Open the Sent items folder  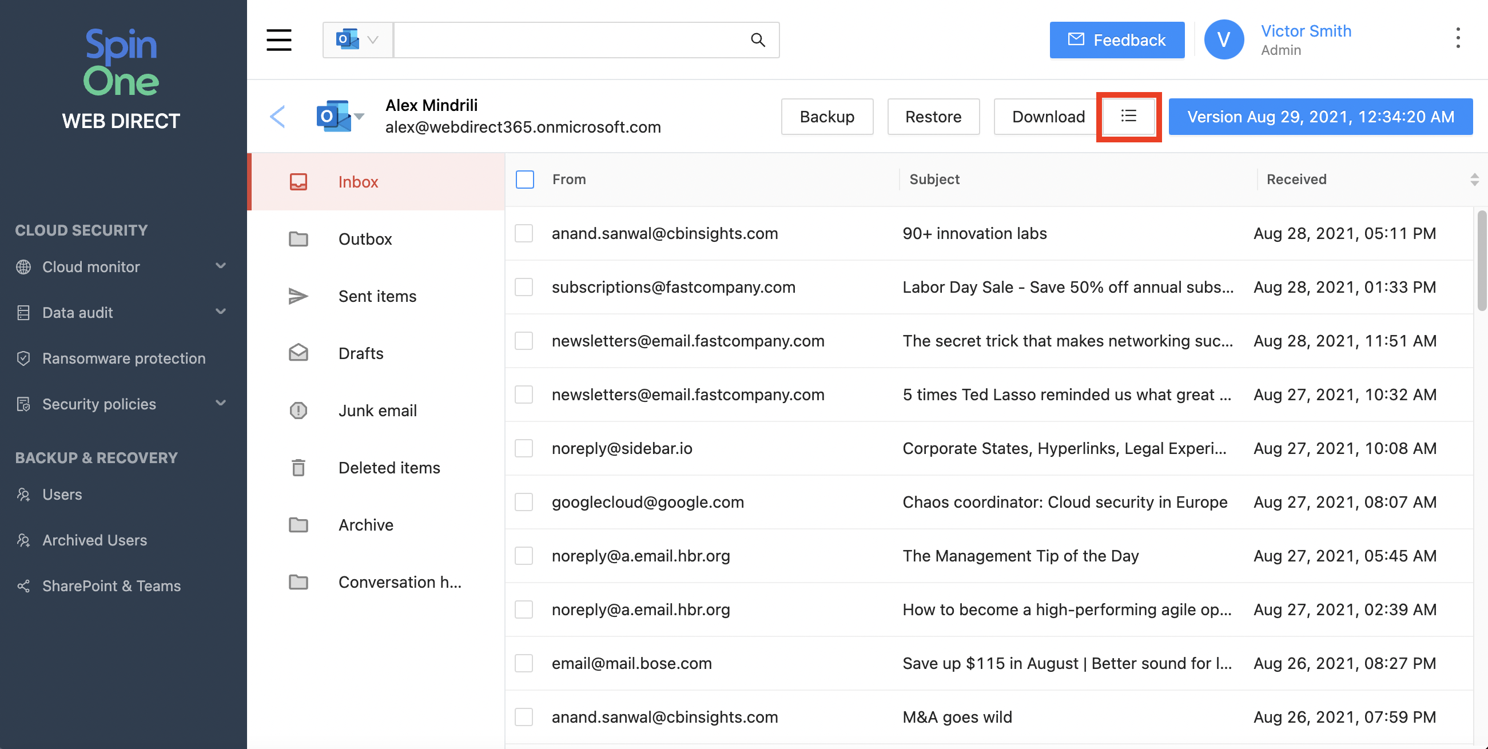377,296
